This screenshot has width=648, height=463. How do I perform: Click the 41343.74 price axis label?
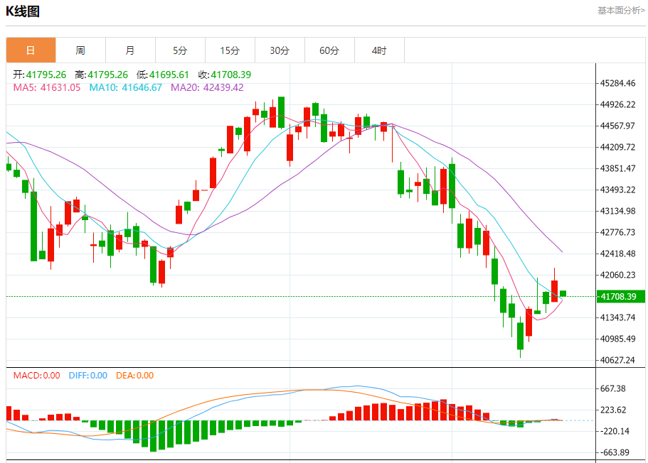pos(618,317)
